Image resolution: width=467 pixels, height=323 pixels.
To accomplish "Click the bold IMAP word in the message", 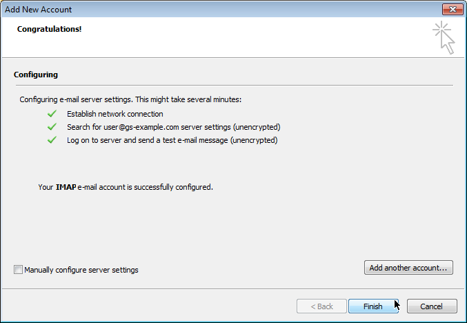I will click(66, 187).
